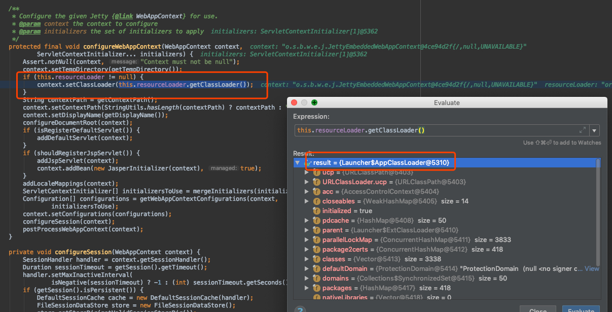Click the Close button
Viewport: 612px width, 312px height.
point(537,309)
